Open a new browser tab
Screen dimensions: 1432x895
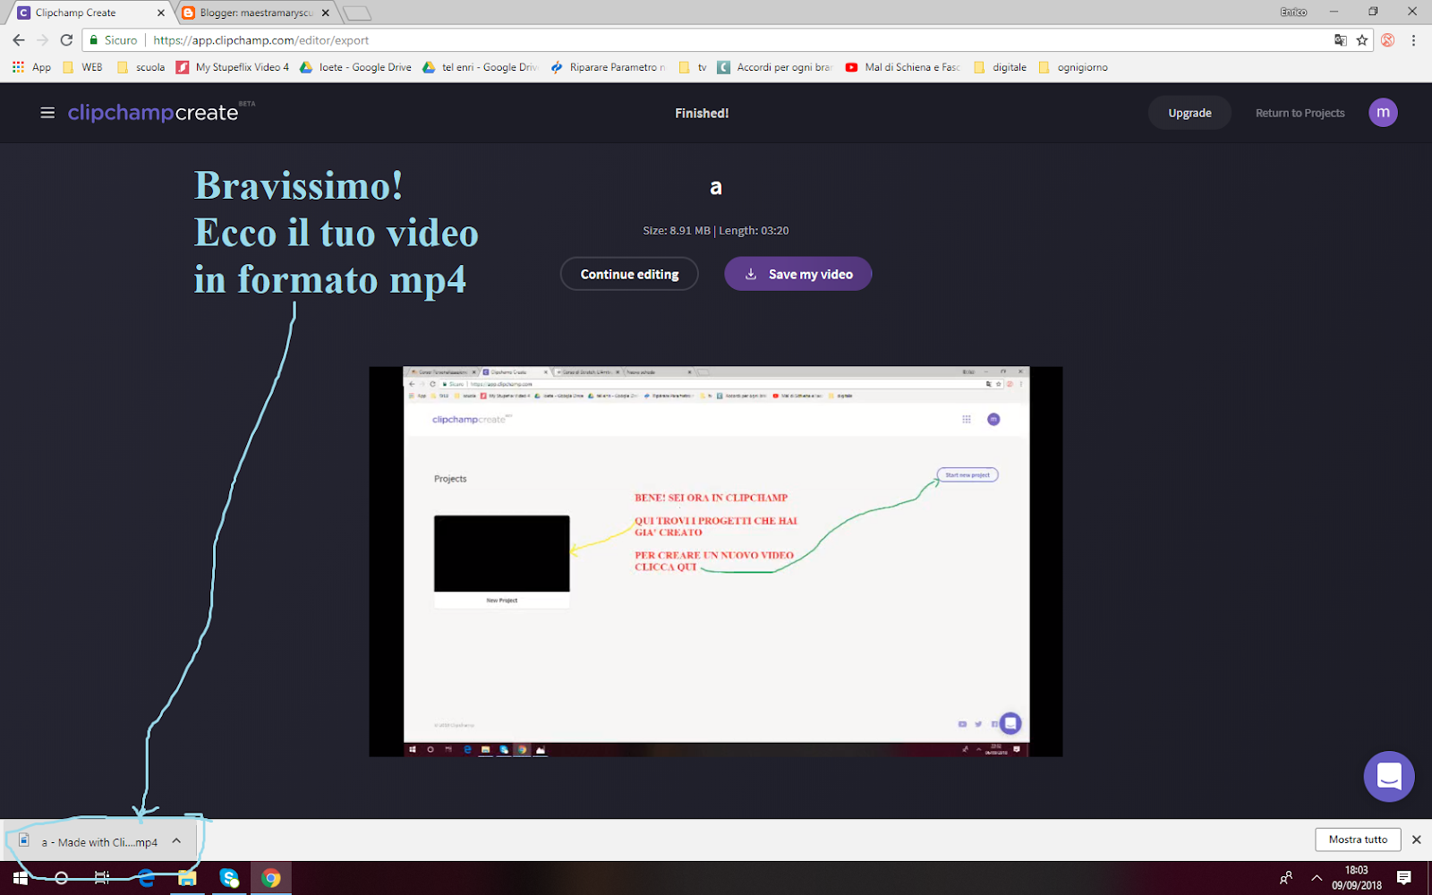coord(357,13)
